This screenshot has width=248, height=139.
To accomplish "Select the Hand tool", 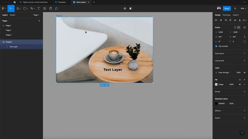I will point(51,8).
